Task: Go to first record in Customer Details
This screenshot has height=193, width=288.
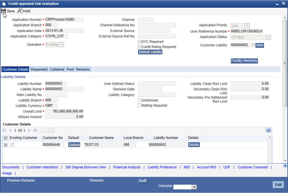Action: pyautogui.click(x=4, y=130)
